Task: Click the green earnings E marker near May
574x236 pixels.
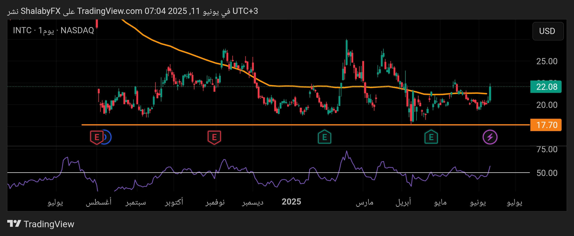Action: pyautogui.click(x=431, y=137)
